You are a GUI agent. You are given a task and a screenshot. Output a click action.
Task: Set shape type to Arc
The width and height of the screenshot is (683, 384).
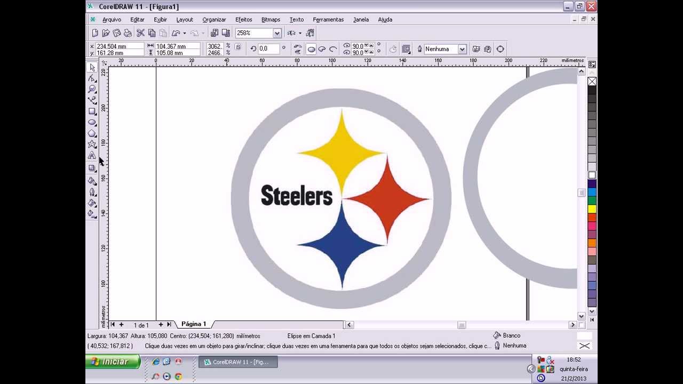click(x=333, y=49)
